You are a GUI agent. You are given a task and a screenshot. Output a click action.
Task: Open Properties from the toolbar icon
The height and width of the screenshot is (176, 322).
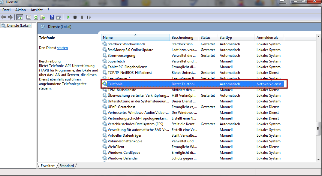tap(29, 17)
